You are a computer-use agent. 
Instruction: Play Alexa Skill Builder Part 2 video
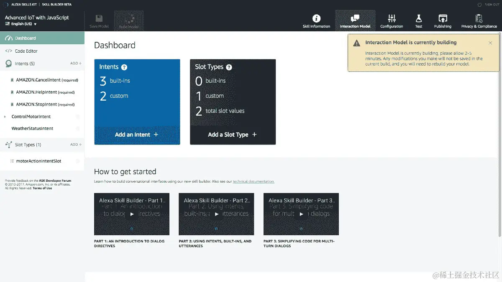216,214
